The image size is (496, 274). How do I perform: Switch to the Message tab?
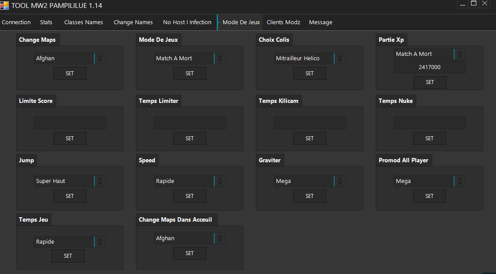[x=321, y=22]
